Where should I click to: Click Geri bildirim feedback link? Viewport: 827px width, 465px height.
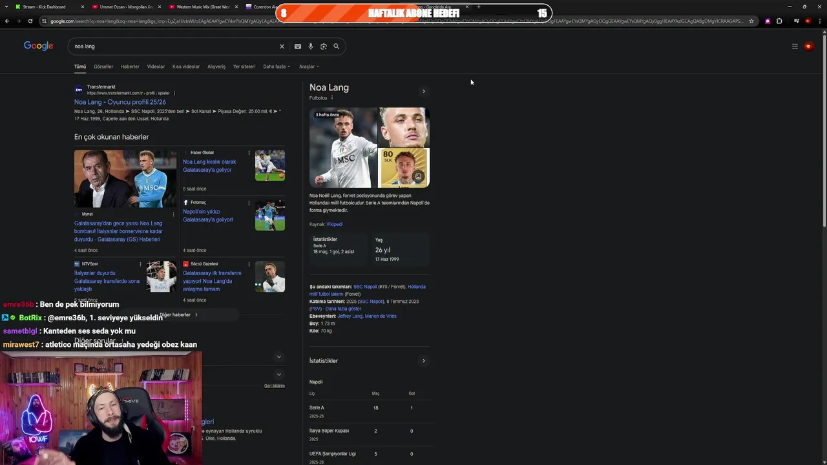(x=275, y=386)
